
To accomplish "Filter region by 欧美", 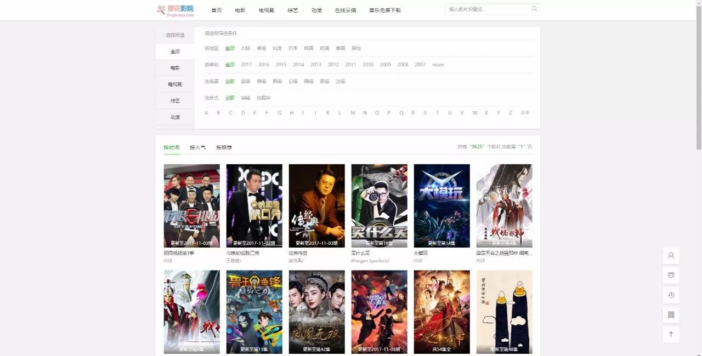I will (x=325, y=48).
